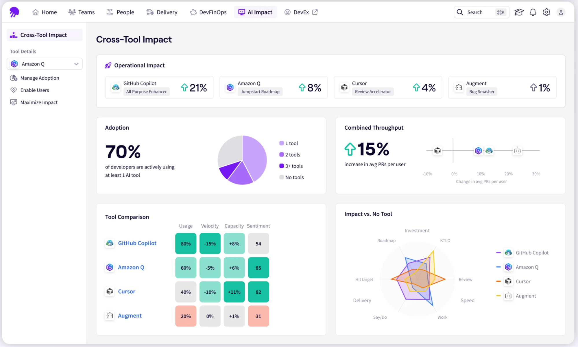Click the Maximize Impact chart icon

[x=14, y=102]
